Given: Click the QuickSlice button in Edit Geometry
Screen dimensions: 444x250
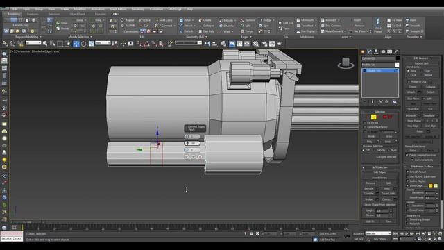Looking at the screenshot, I should tap(413, 109).
